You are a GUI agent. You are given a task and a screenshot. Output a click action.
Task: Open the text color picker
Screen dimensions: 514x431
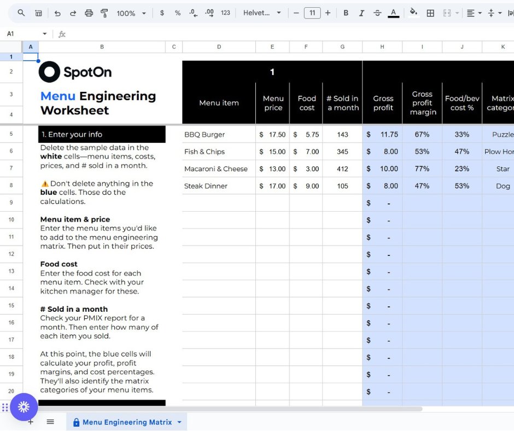point(393,13)
